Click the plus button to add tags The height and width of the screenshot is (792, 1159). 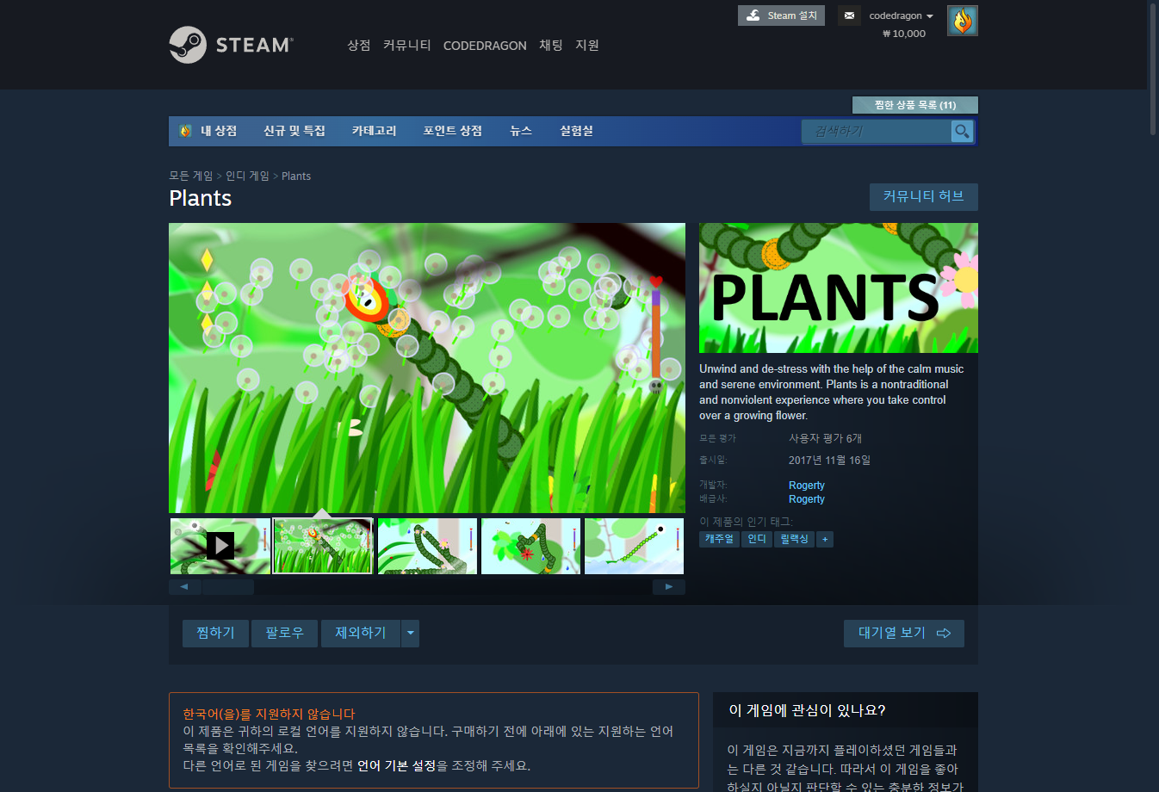[x=825, y=539]
